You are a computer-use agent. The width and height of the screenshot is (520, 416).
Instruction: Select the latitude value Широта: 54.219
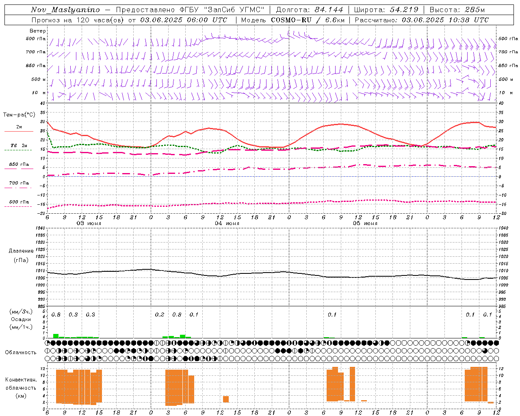point(386,10)
